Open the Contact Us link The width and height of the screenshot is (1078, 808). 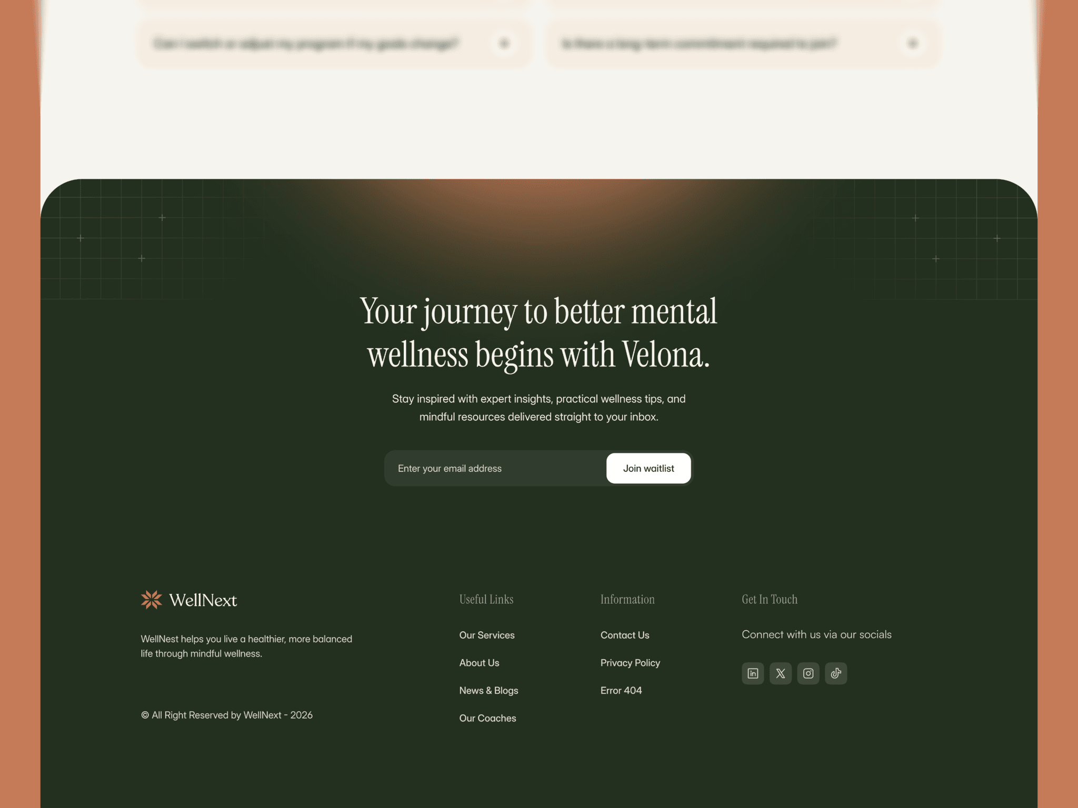[625, 635]
